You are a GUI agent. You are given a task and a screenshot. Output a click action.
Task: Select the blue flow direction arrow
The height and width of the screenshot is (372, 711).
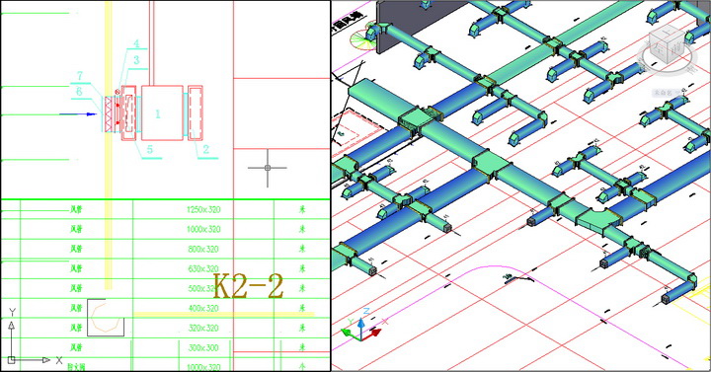click(78, 114)
